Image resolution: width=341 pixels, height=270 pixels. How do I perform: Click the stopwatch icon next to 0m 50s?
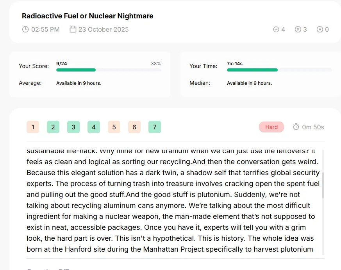pyautogui.click(x=296, y=127)
